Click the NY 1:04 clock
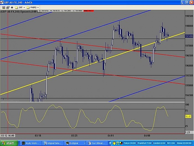 171,143
